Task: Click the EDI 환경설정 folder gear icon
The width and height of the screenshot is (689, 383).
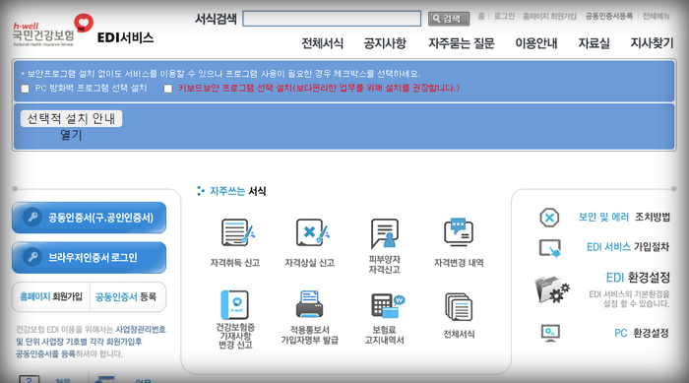Action: pyautogui.click(x=552, y=288)
